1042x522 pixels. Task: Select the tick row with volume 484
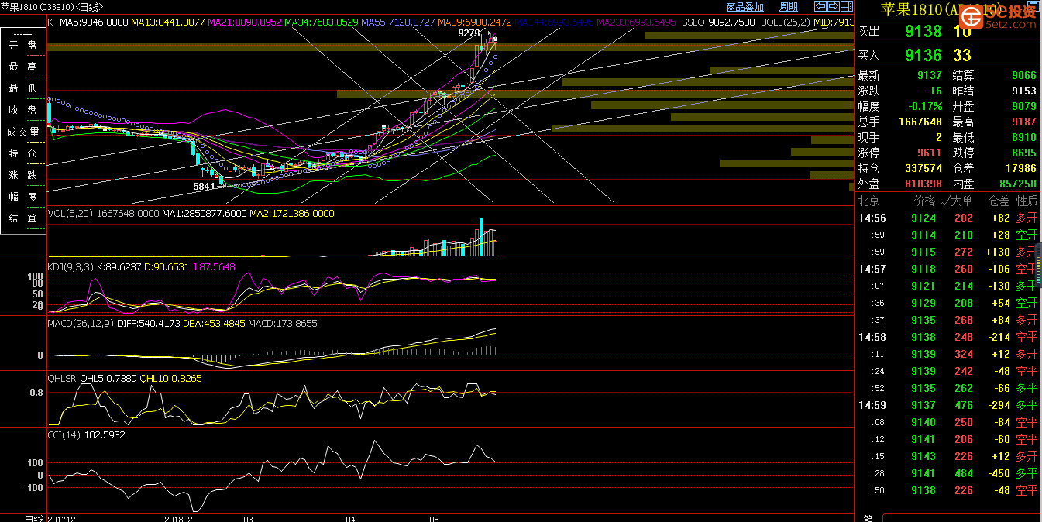pyautogui.click(x=947, y=473)
